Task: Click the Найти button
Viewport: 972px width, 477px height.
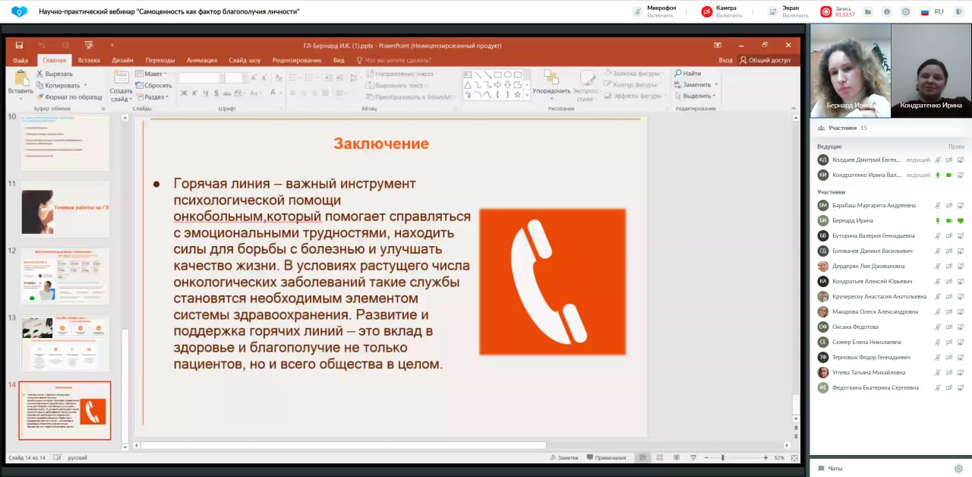Action: [x=688, y=74]
